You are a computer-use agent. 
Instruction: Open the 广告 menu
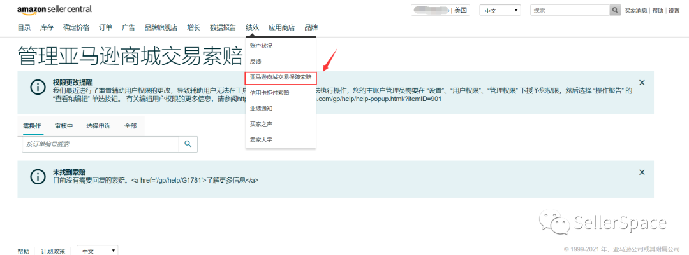click(x=128, y=27)
